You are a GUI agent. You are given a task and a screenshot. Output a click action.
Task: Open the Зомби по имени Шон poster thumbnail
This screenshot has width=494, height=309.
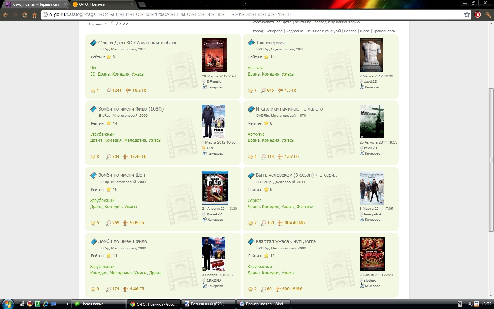coord(215,188)
